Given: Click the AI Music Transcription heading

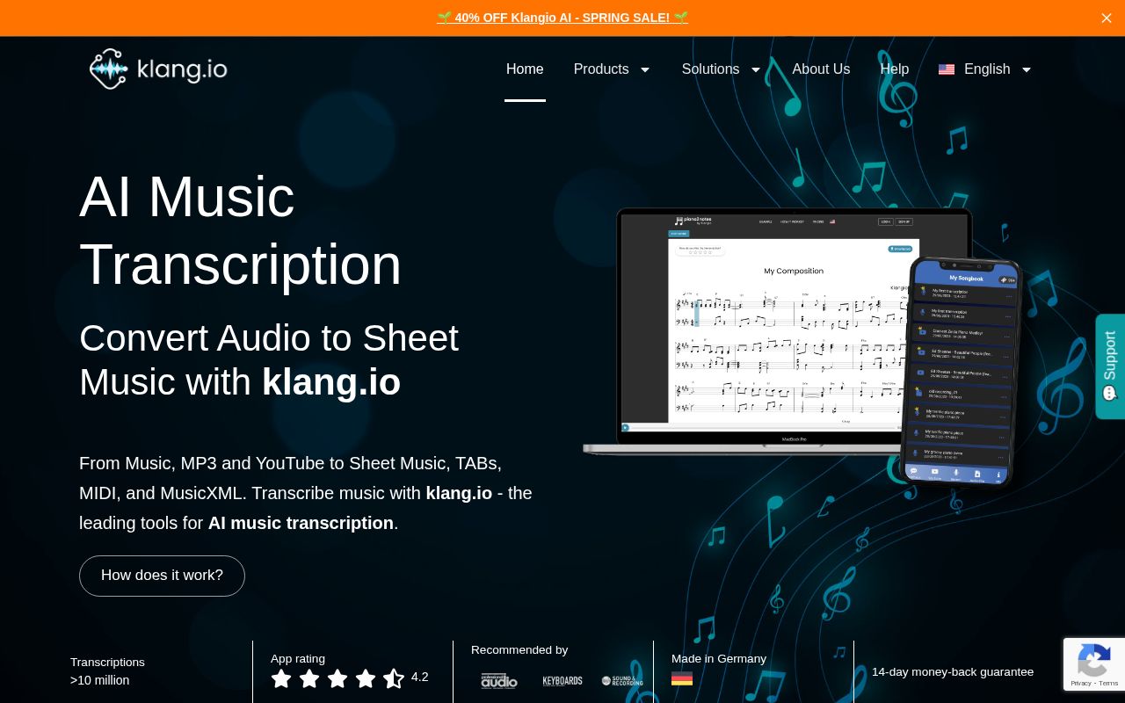Looking at the screenshot, I should click(x=240, y=230).
